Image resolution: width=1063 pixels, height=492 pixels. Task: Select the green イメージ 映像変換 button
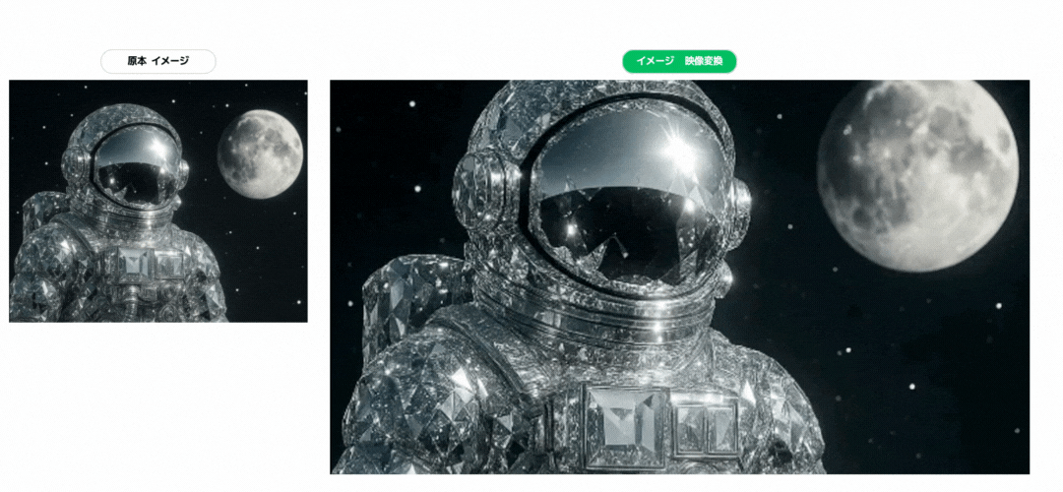(679, 61)
